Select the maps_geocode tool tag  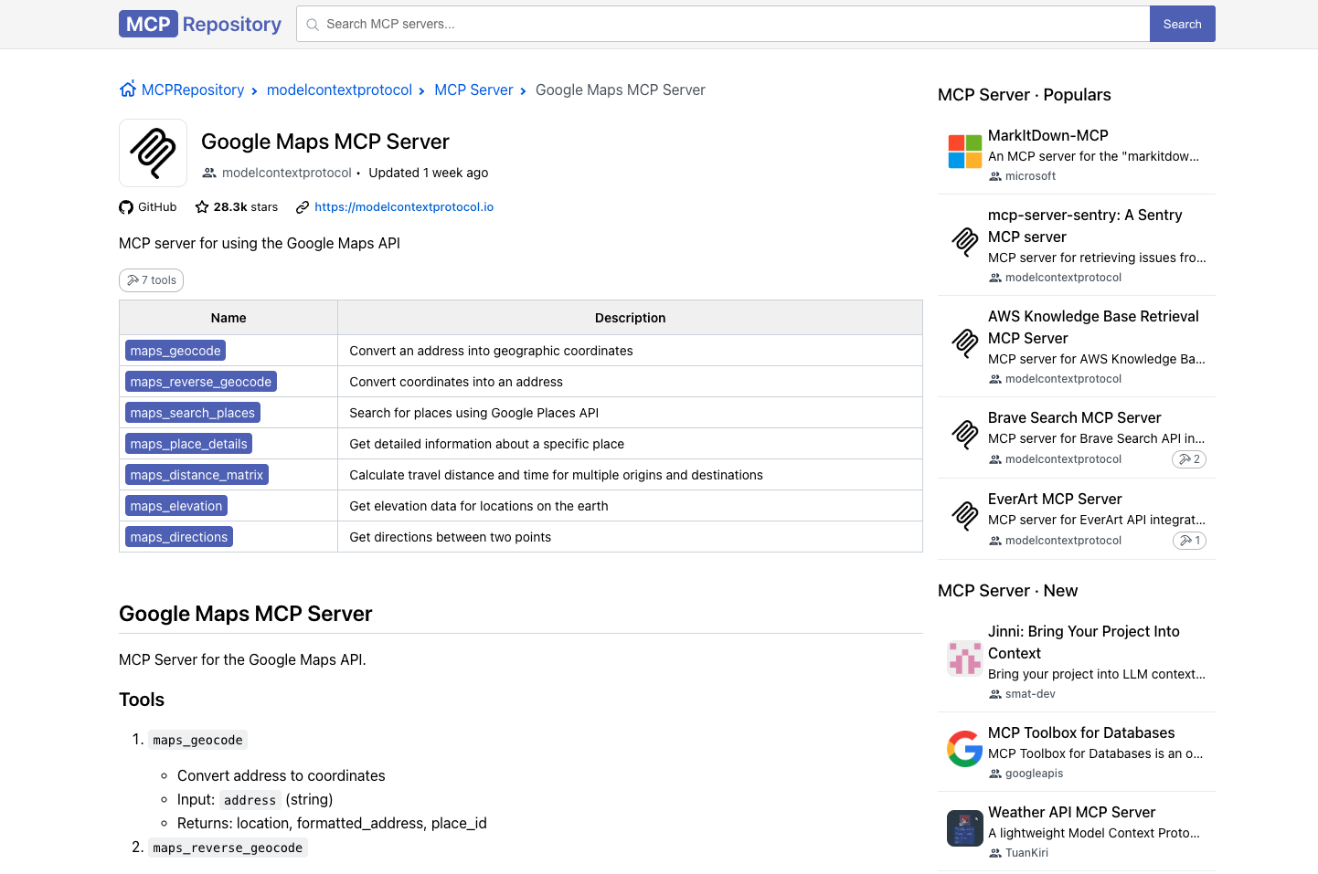(175, 351)
